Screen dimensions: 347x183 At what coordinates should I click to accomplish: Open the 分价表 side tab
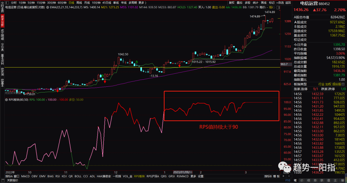click(x=2, y=47)
